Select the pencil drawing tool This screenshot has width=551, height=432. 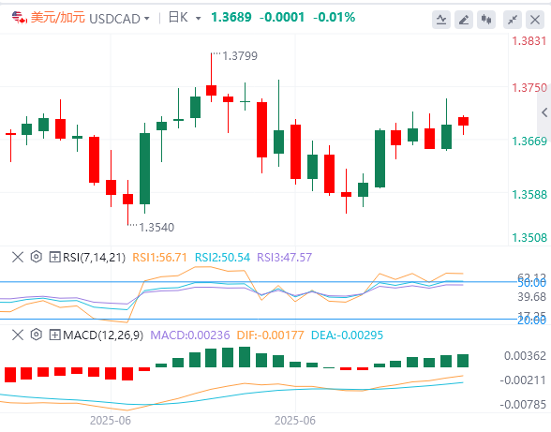coord(464,20)
